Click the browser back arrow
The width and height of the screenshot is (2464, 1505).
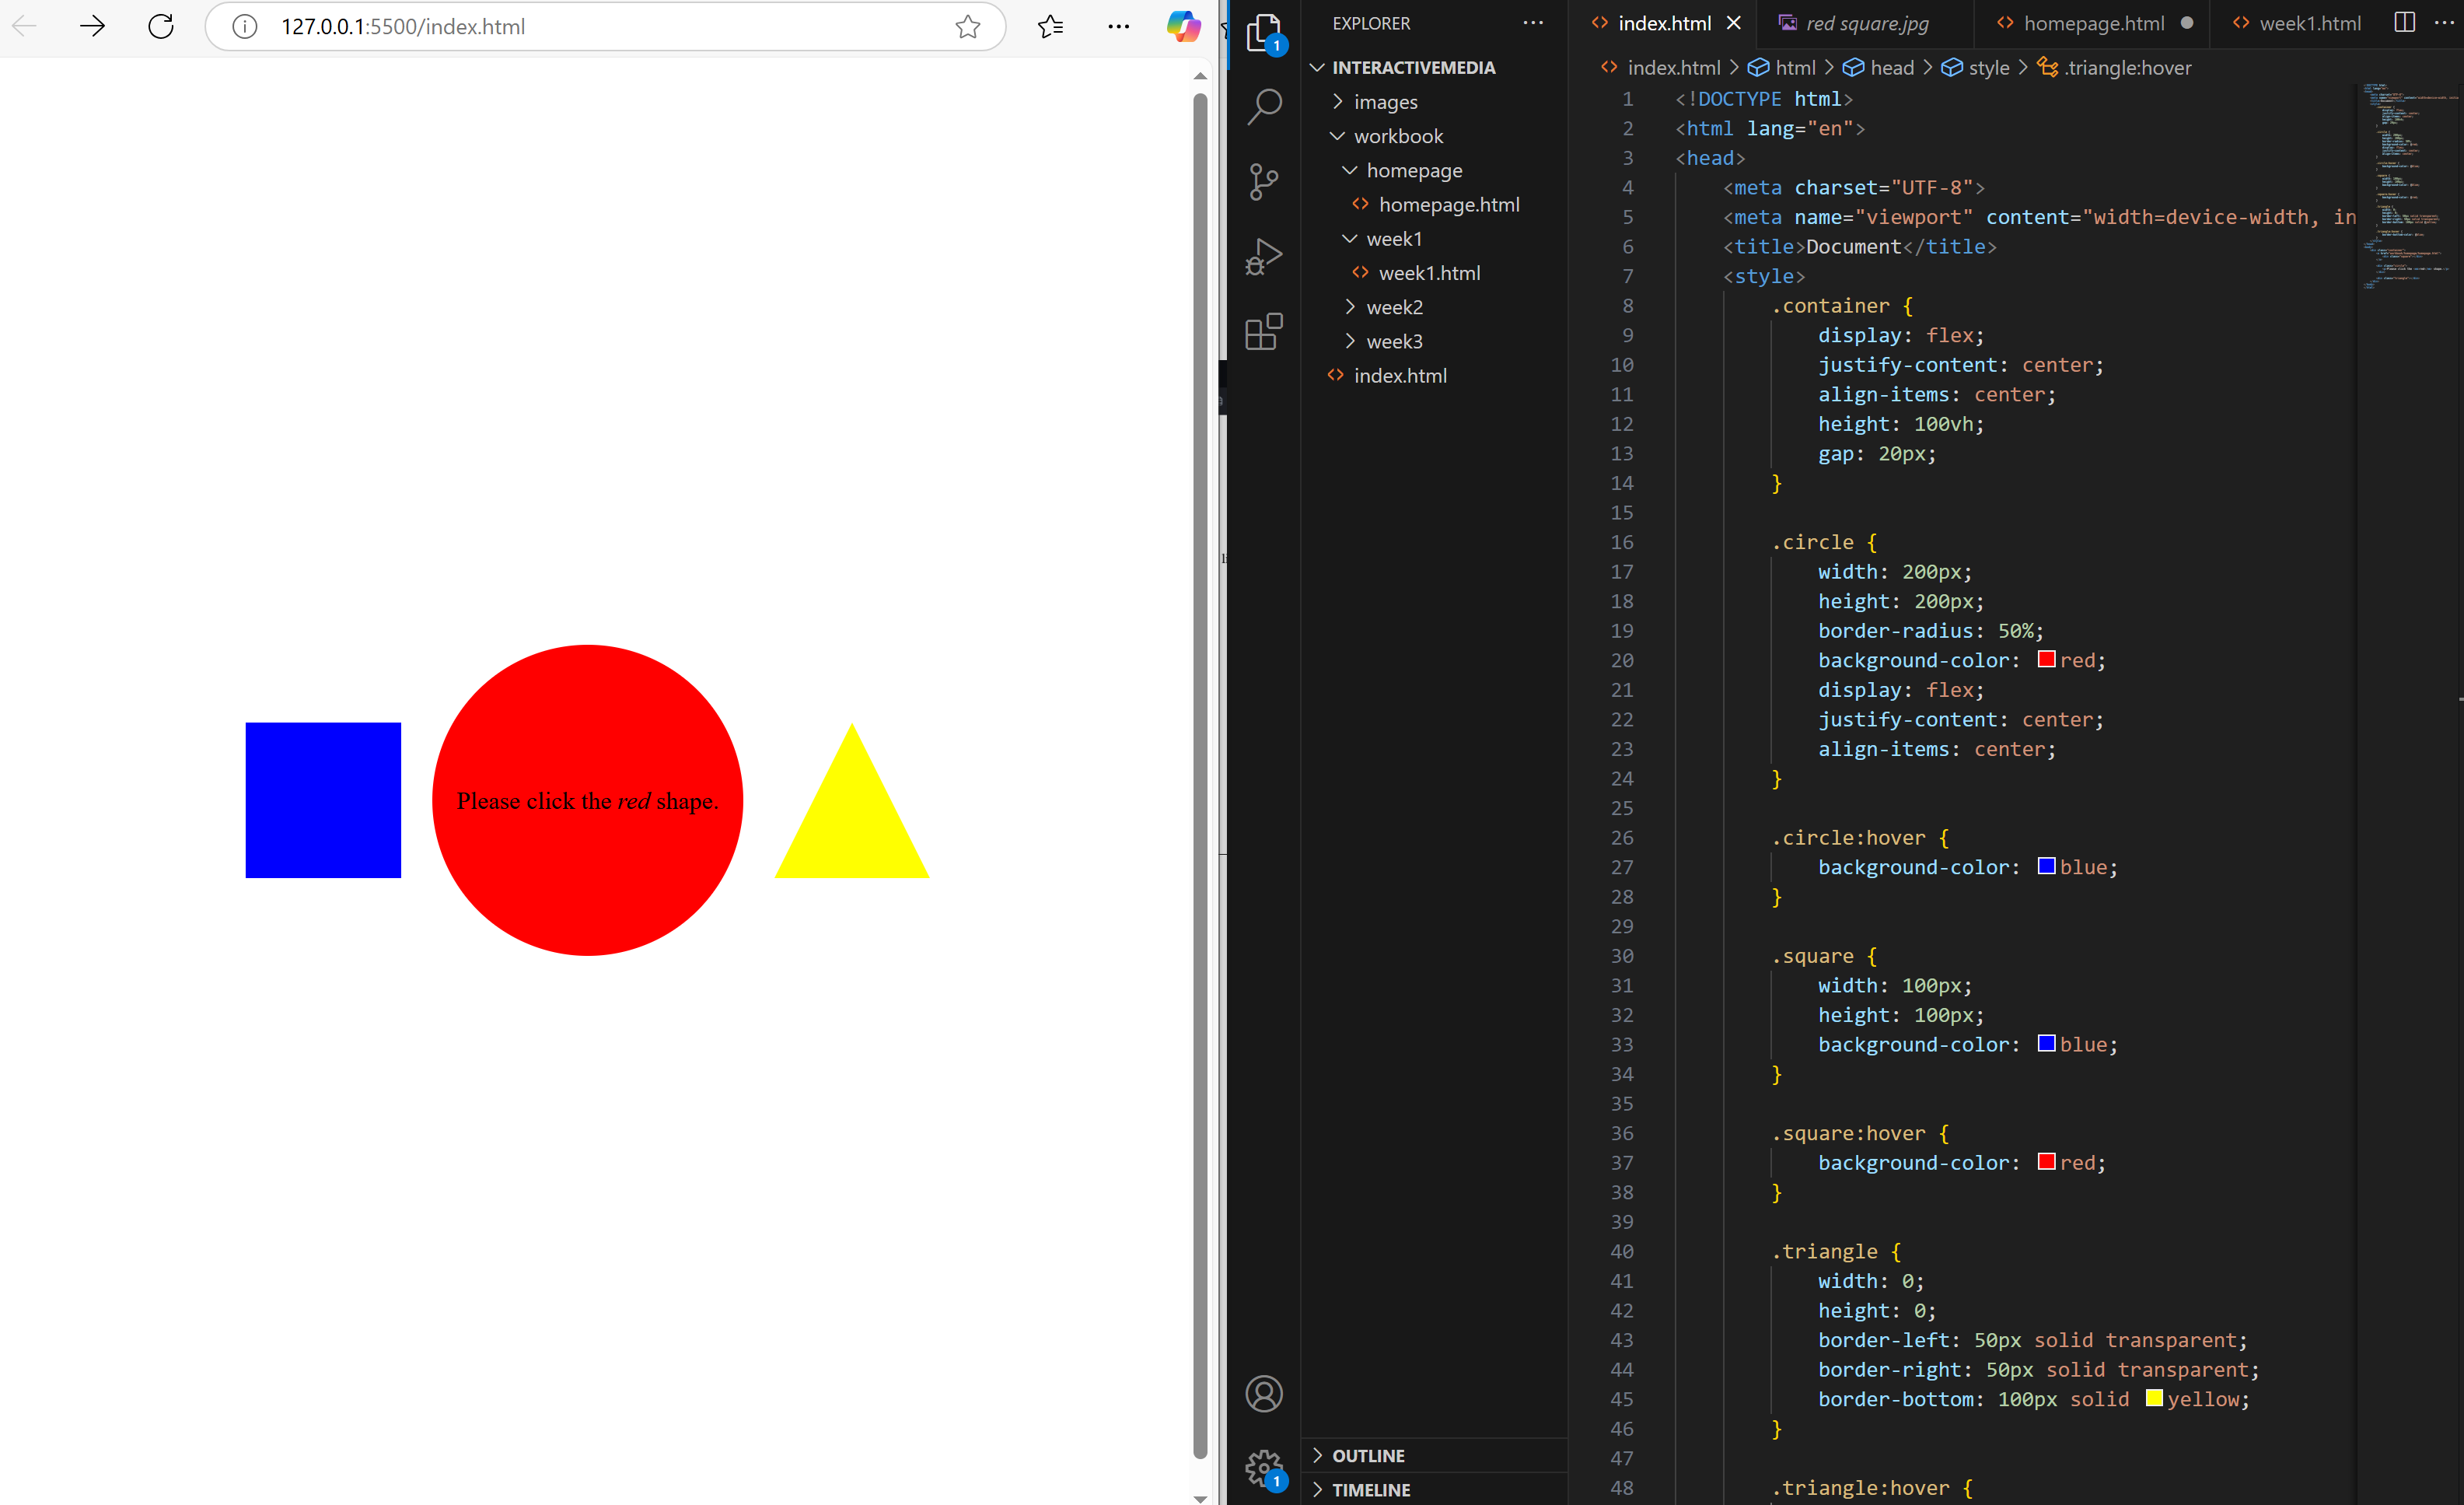coord(25,26)
